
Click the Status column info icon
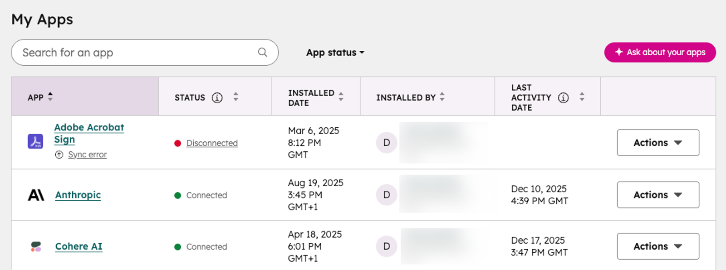point(217,97)
